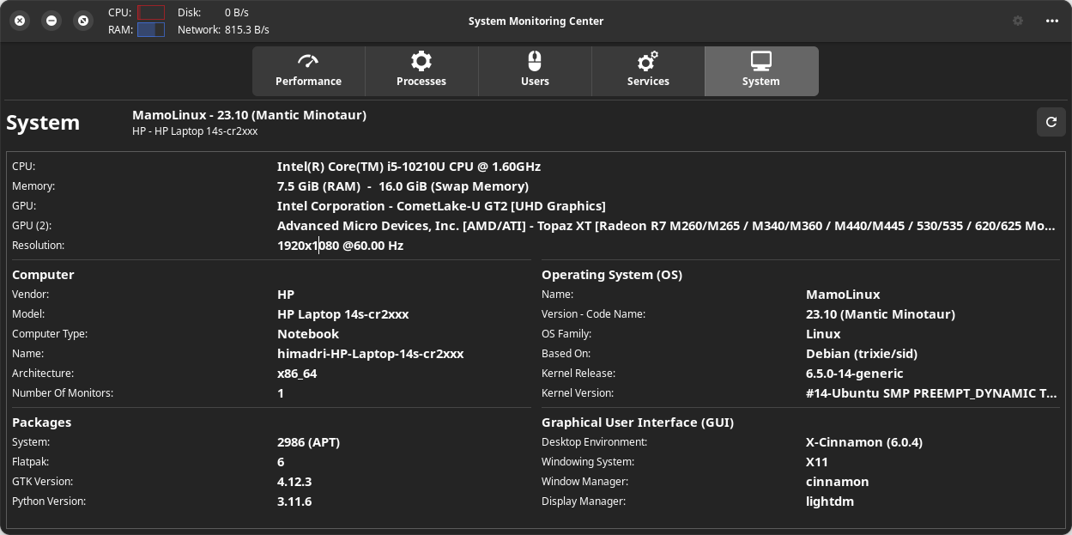Click the Operating System (OS) heading
Viewport: 1072px width, 535px height.
tap(612, 275)
